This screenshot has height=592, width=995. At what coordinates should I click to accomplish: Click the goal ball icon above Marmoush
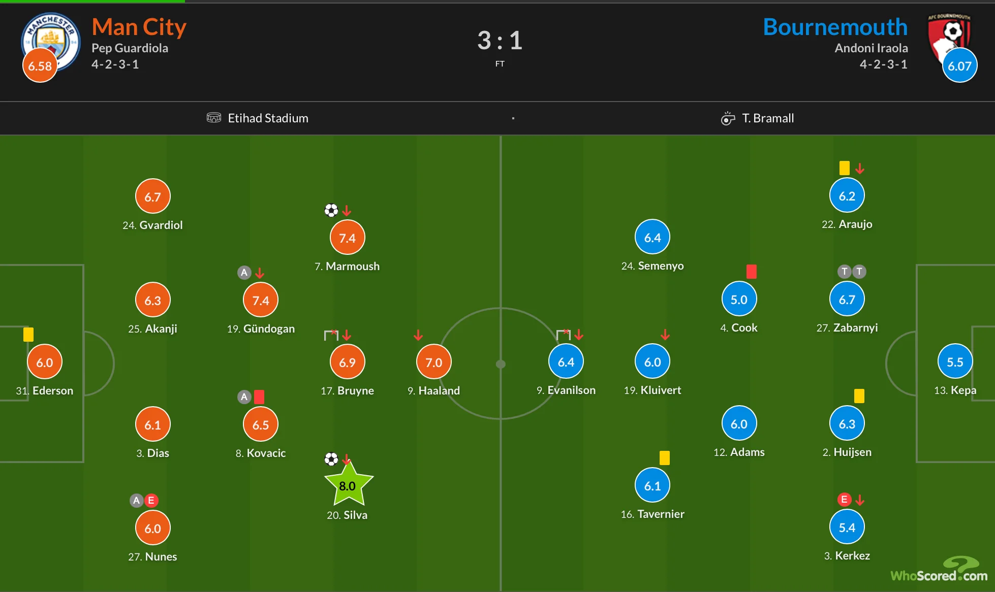tap(331, 210)
